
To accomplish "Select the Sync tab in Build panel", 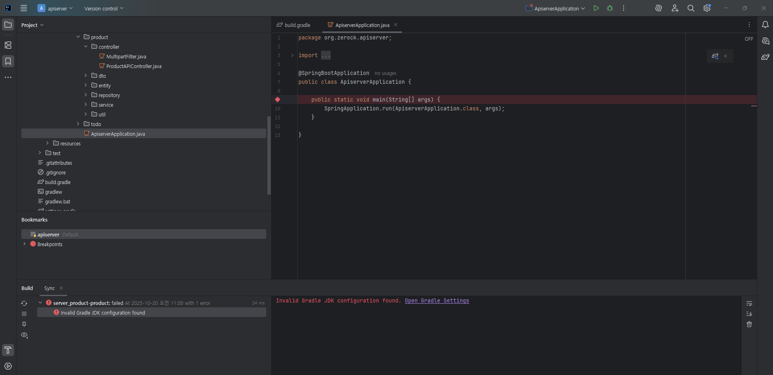I will pos(50,288).
